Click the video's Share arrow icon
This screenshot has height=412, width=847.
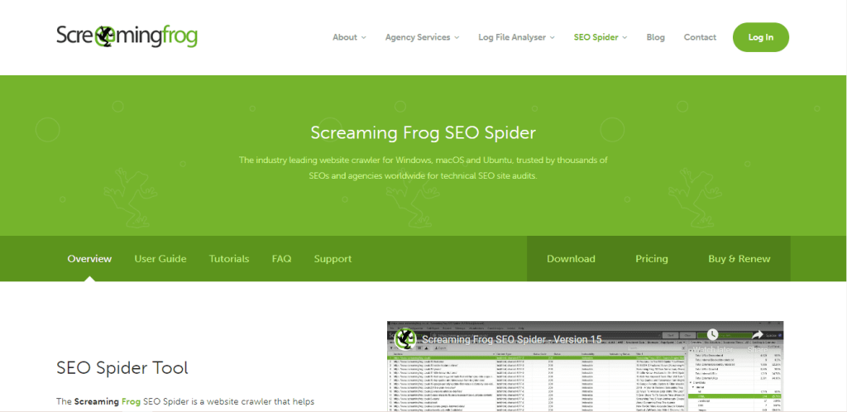pos(758,335)
